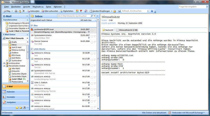Open the notes icon in navigation footer
This screenshot has height=116, width=210.
click(17, 108)
